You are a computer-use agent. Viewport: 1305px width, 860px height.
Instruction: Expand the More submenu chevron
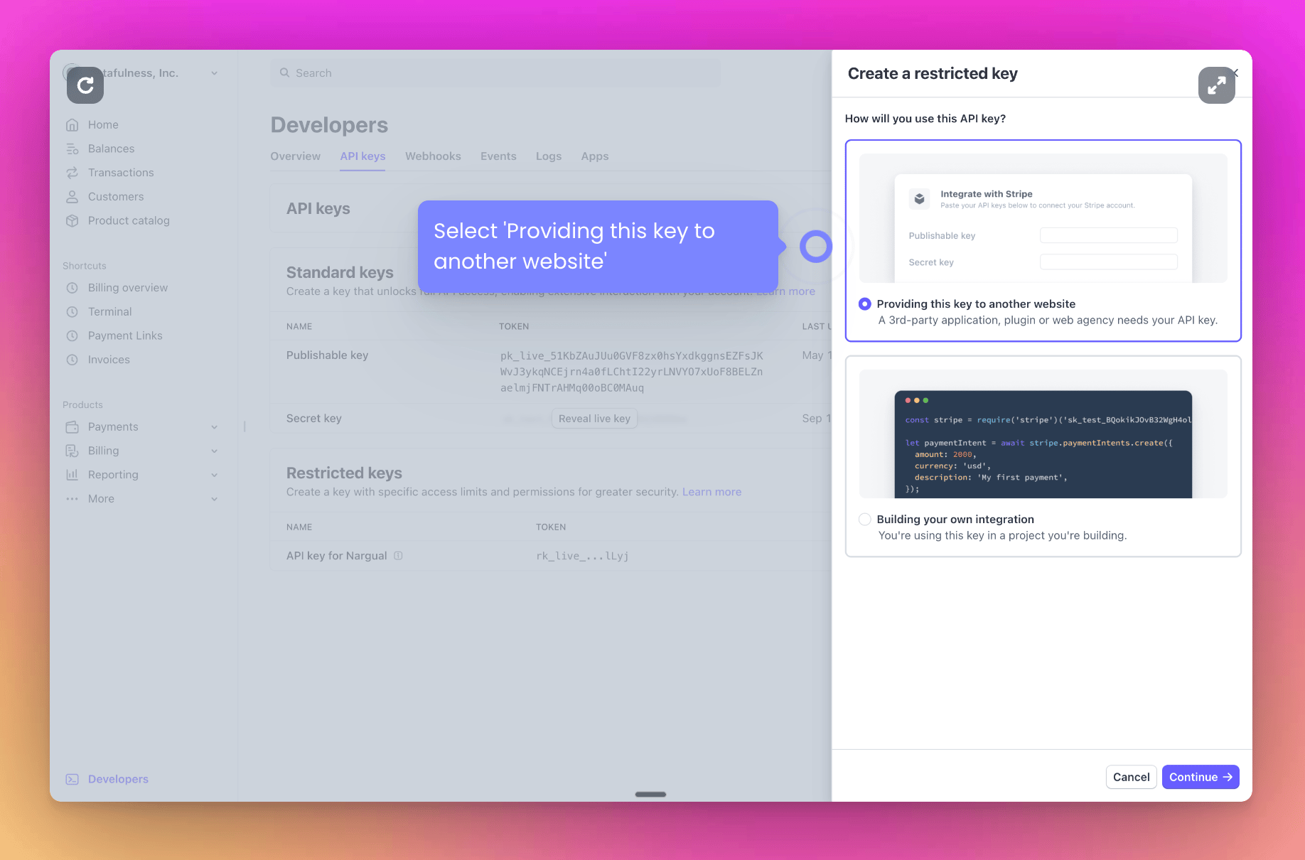click(x=214, y=499)
